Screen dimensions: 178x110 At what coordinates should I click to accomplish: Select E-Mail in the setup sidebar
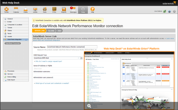point(16,22)
